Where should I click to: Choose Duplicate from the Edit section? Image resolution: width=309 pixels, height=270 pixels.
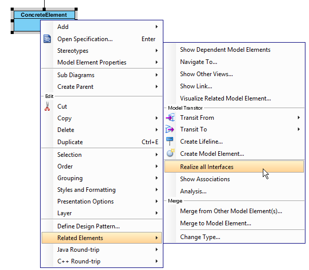point(101,142)
